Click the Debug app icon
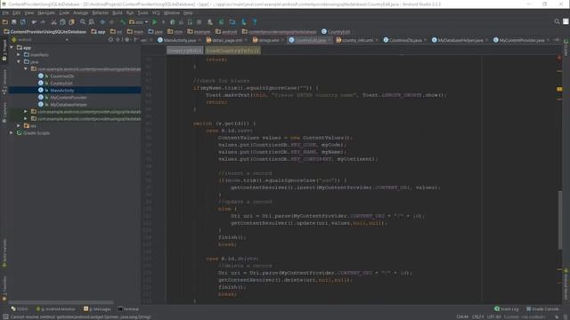The height and width of the screenshot is (320, 570). (x=172, y=22)
